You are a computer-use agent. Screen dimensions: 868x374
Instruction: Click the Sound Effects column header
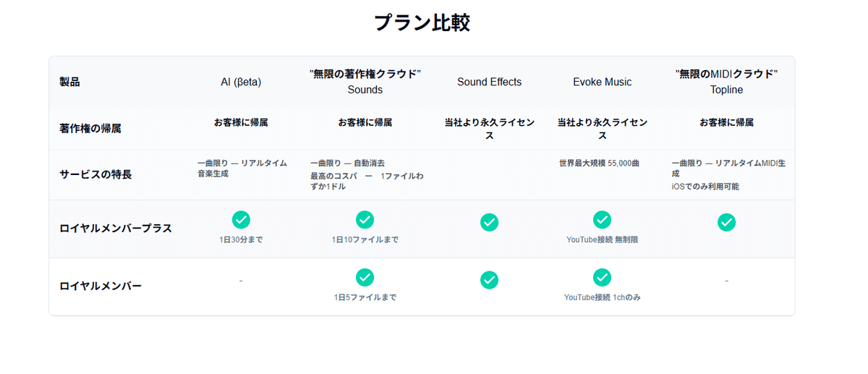490,82
